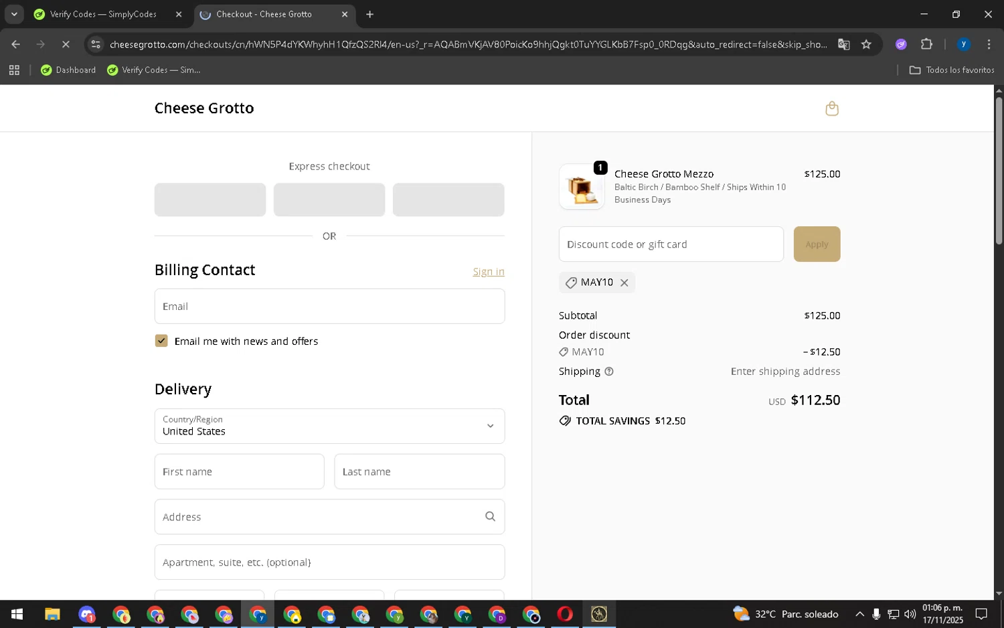
Task: Focus the First name field
Action: coord(240,472)
